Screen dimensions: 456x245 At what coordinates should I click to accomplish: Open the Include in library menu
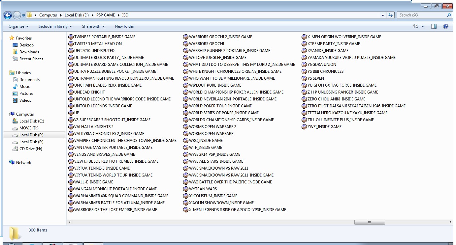coord(55,26)
